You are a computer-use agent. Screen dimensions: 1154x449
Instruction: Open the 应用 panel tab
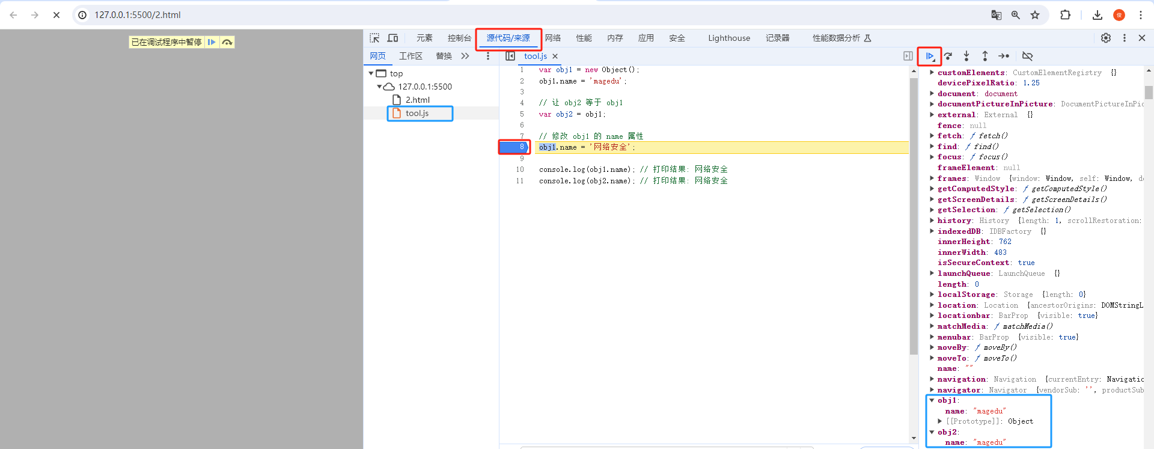coord(646,38)
